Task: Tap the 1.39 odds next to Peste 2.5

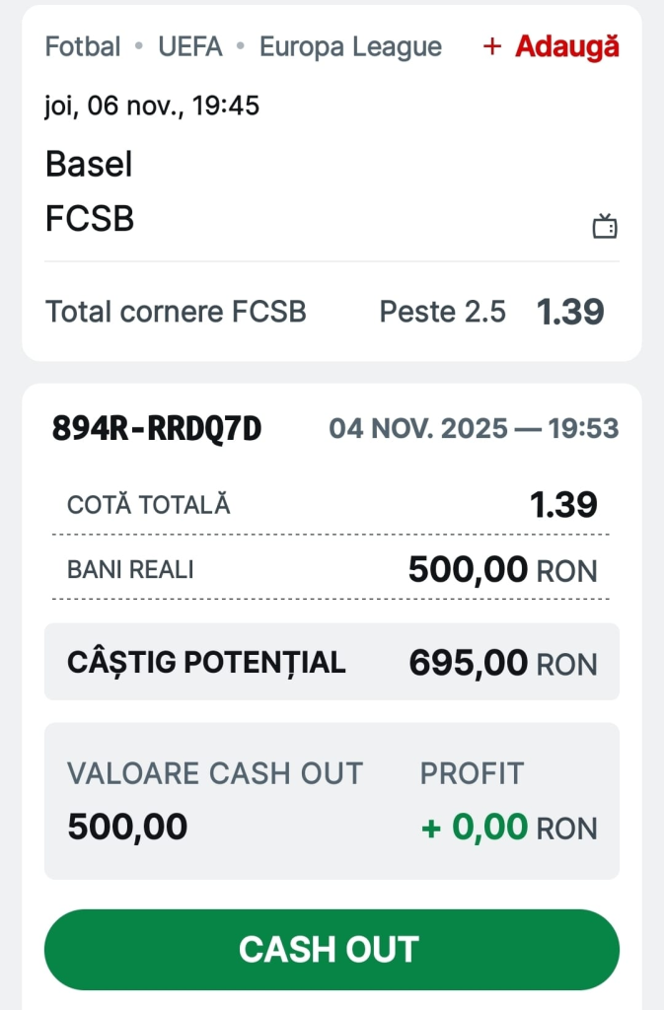Action: (x=570, y=312)
